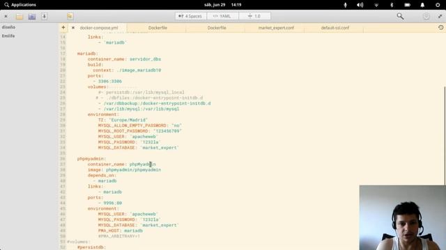Switch to the first Dockerfile tab
Image resolution: width=446 pixels, height=250 pixels.
coord(157,28)
